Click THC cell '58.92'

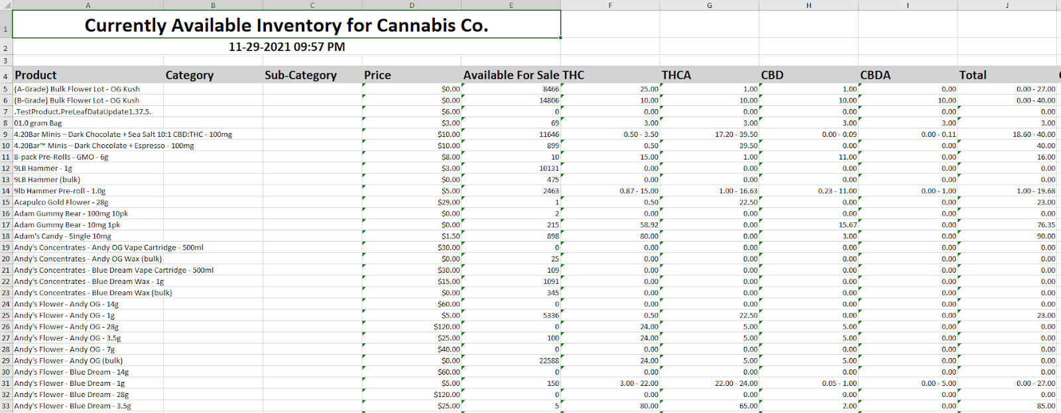[610, 225]
